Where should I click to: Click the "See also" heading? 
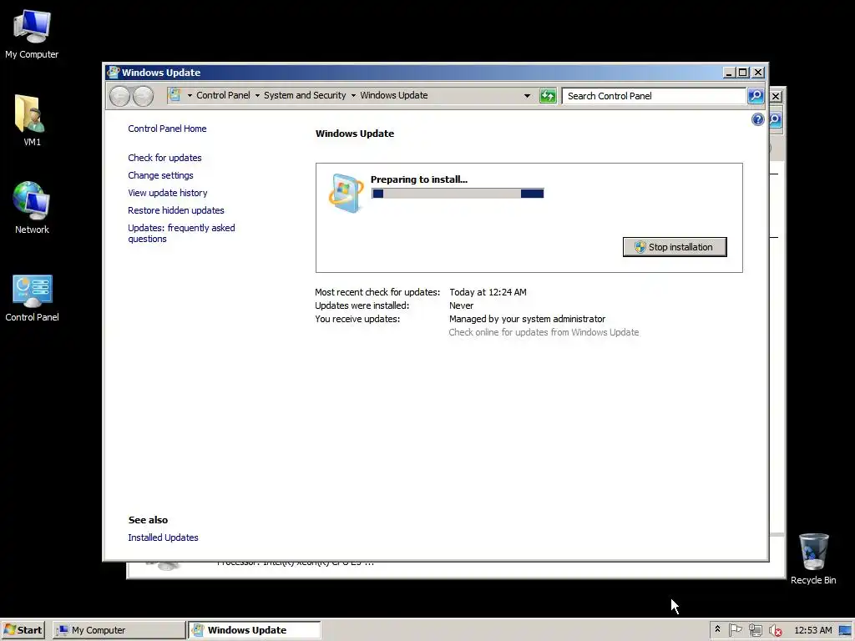(148, 520)
